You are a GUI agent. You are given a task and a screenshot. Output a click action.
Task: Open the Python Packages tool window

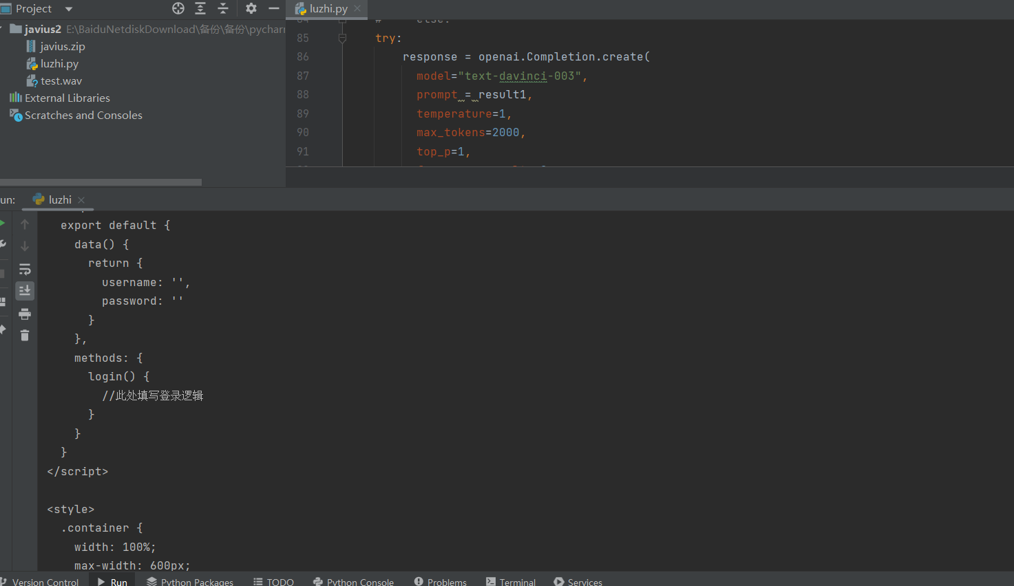pyautogui.click(x=190, y=582)
